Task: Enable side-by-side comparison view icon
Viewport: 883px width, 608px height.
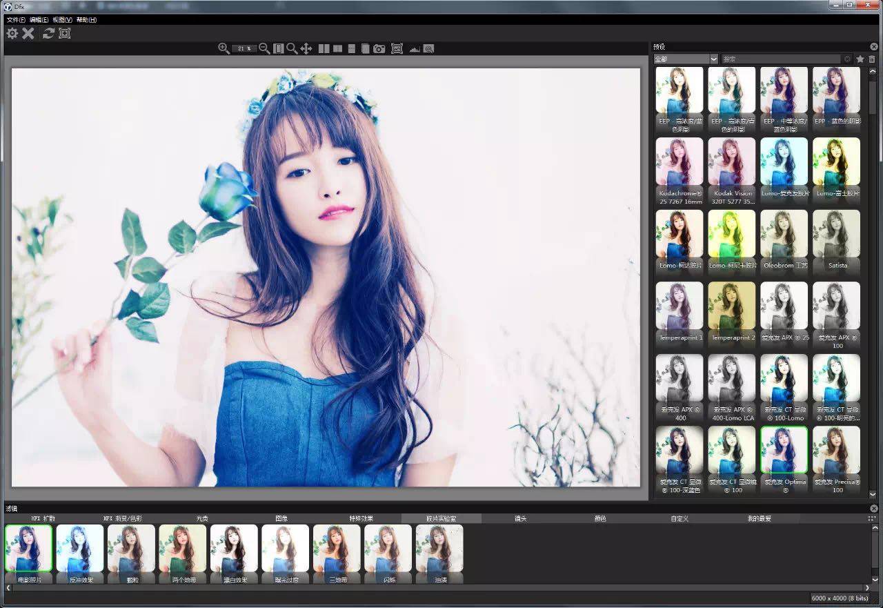Action: (324, 48)
